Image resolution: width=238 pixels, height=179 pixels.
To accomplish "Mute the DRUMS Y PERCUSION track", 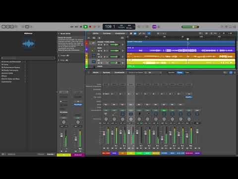I will tap(99, 45).
